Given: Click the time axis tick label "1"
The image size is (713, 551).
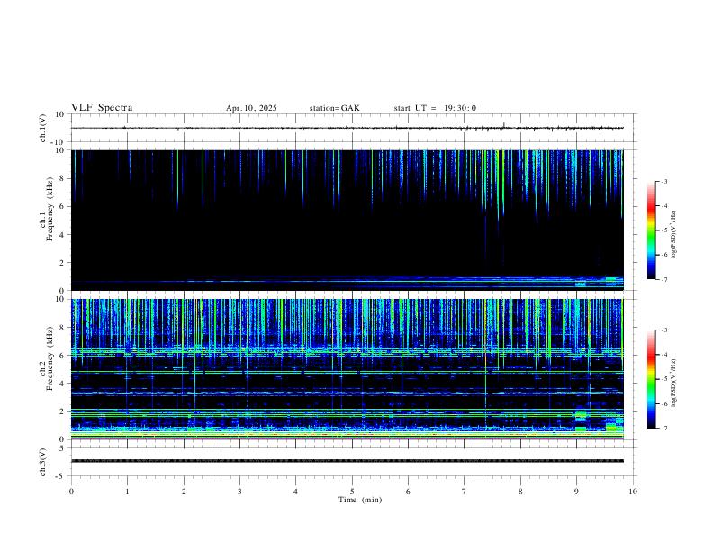Looking at the screenshot, I should coord(127,492).
